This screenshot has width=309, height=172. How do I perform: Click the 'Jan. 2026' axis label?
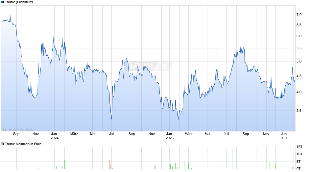[284, 136]
